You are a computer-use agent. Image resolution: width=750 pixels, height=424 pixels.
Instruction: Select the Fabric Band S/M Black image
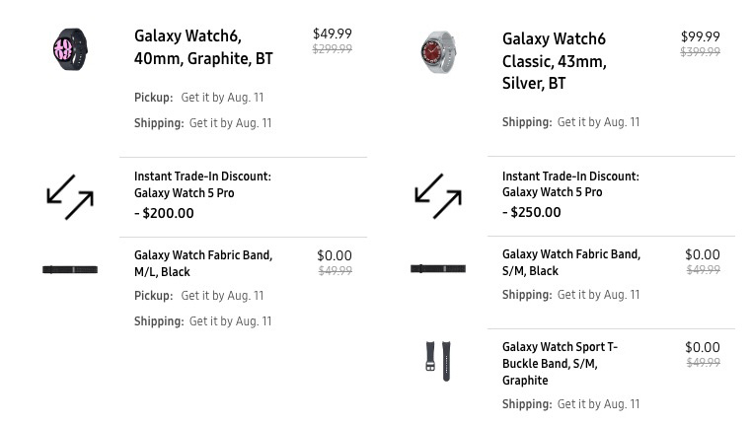point(438,268)
